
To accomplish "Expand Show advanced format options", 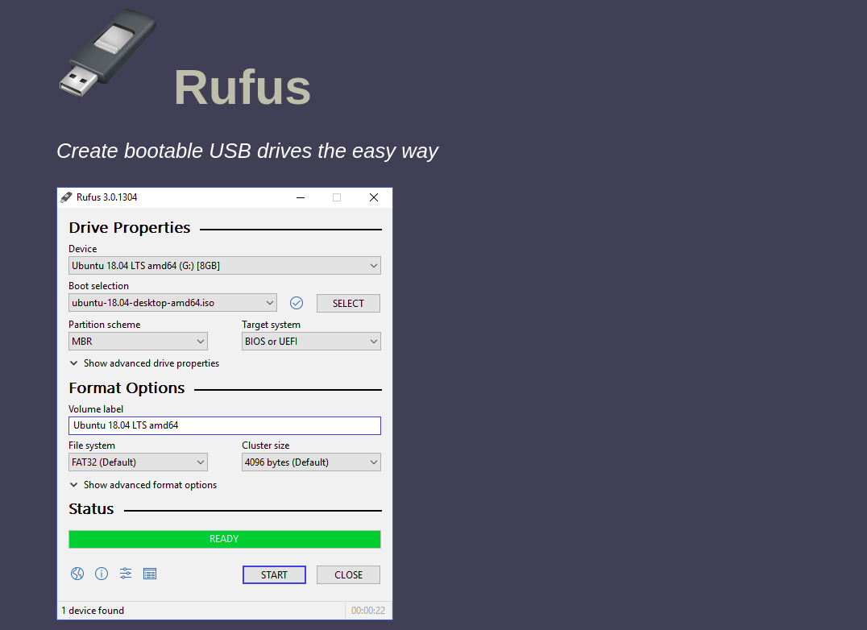I will click(143, 485).
